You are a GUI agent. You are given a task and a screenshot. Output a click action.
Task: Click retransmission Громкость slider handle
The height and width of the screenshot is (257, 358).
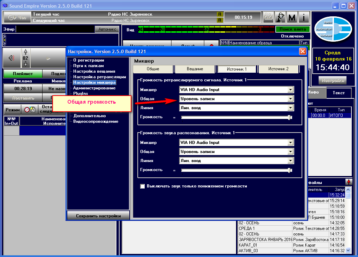[x=290, y=117]
